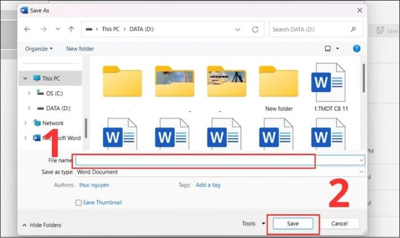Screen dimensions: 400x238
Task: Select fifth Word file in second row
Action: coord(328,134)
